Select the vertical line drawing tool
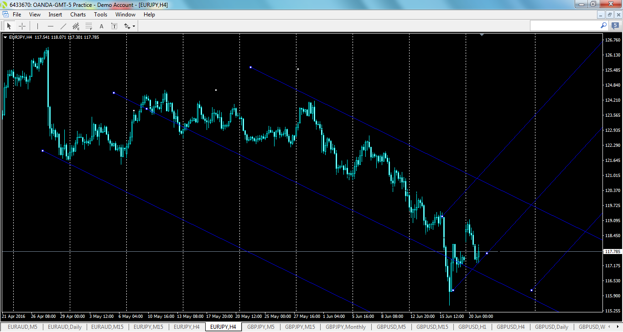Image resolution: width=623 pixels, height=332 pixels. [x=37, y=26]
